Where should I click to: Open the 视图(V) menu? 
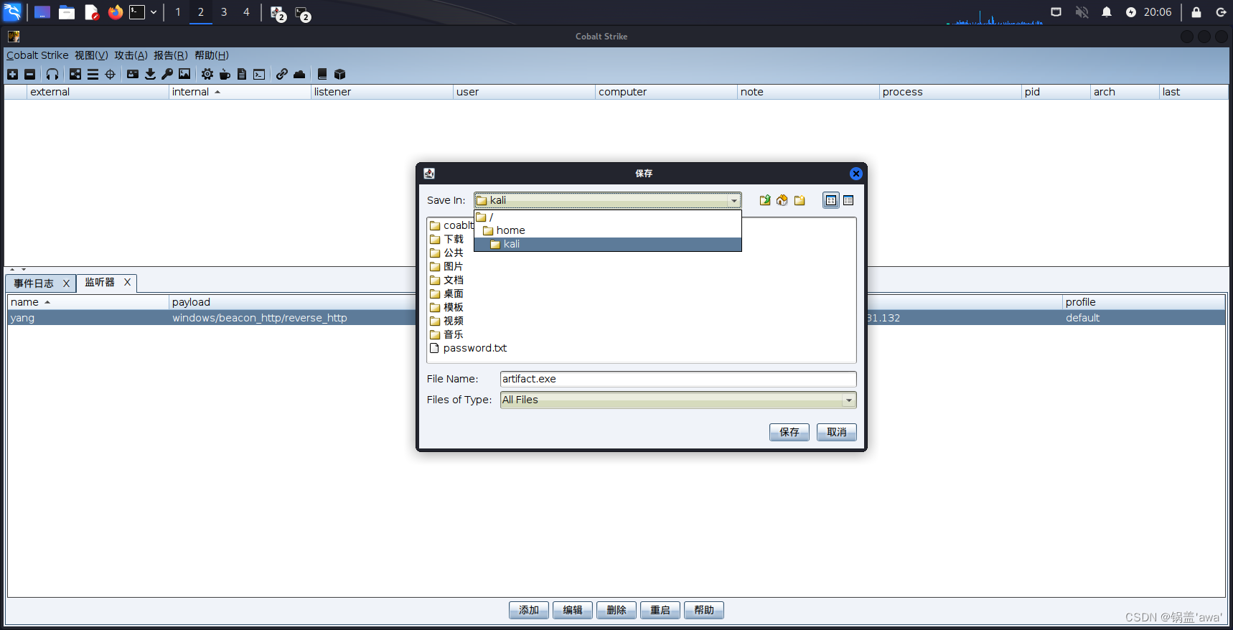(x=91, y=55)
